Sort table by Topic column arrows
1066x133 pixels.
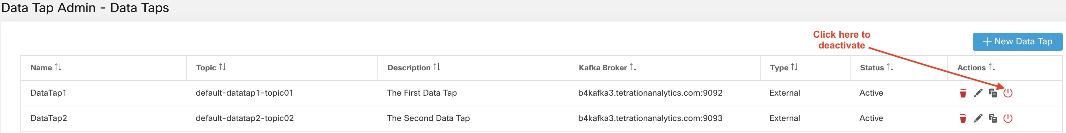[x=223, y=67]
